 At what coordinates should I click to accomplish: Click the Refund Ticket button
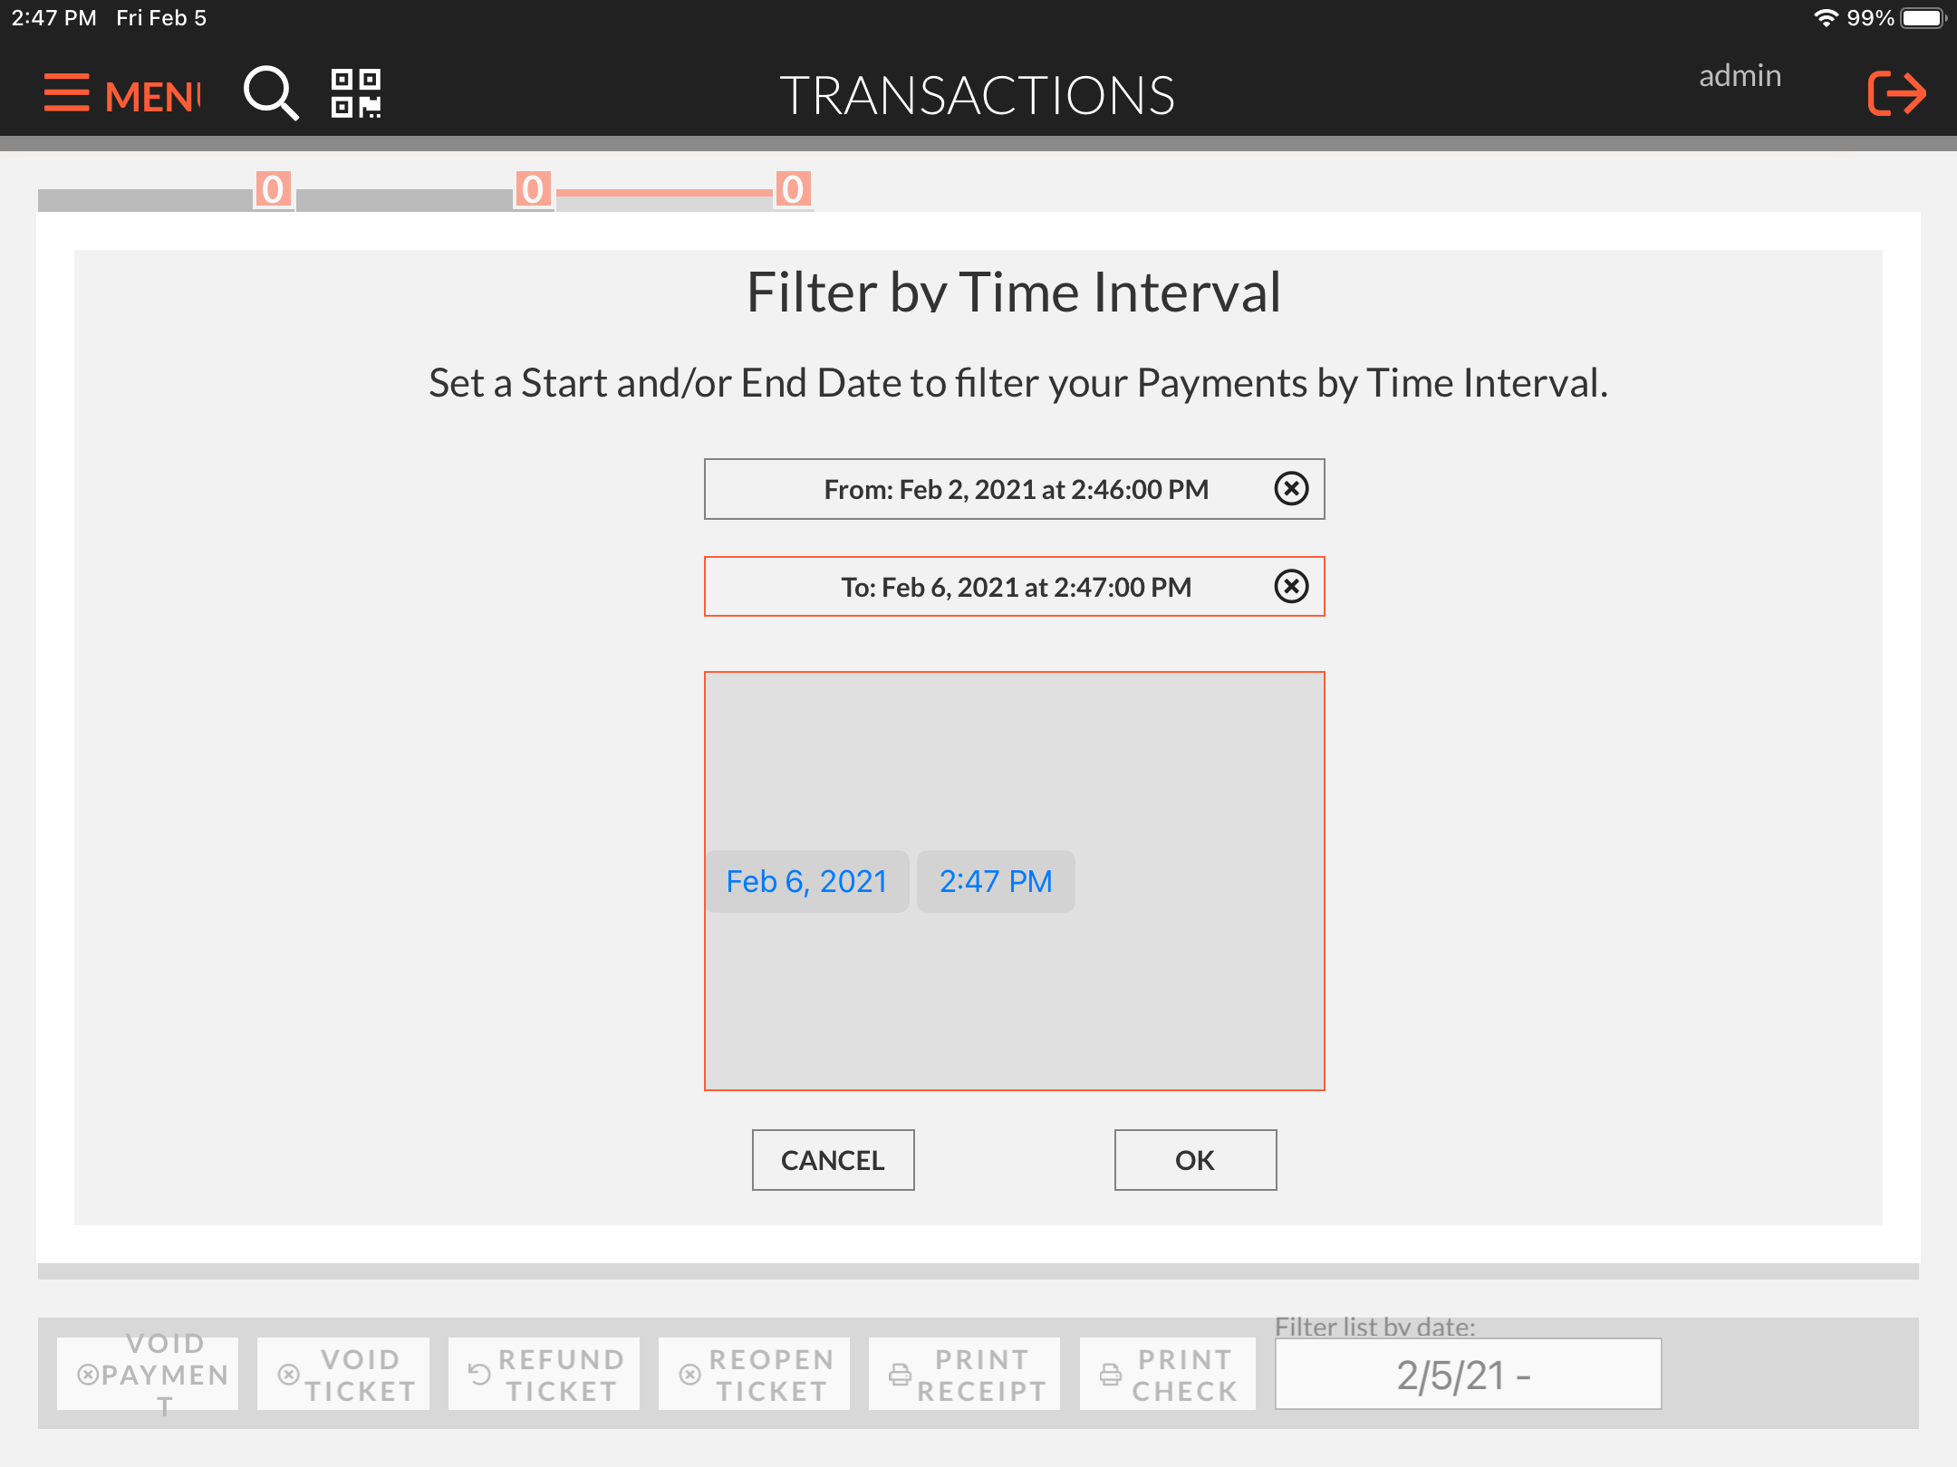pyautogui.click(x=544, y=1374)
